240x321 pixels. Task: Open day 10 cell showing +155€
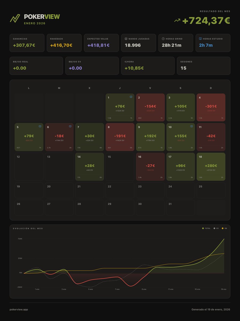(x=181, y=137)
